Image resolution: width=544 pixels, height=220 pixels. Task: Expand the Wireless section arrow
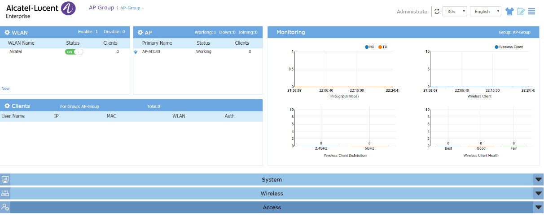[539, 194]
